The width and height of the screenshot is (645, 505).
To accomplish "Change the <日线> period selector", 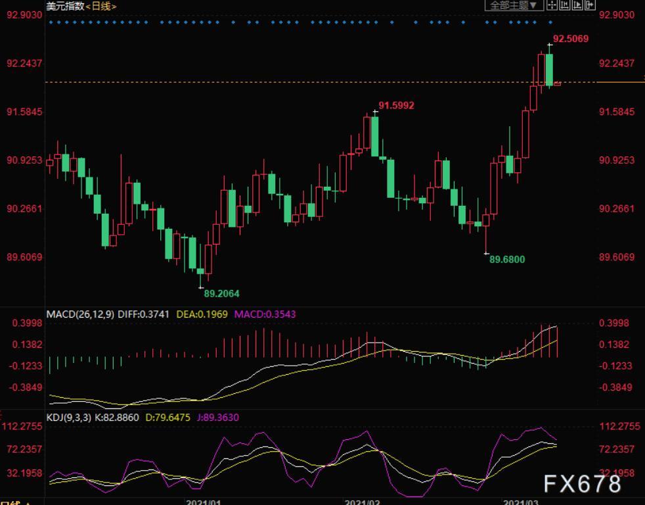I will pos(101,6).
